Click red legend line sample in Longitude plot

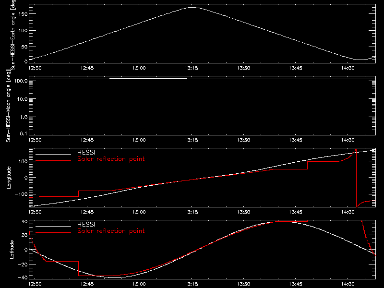pyautogui.click(x=53, y=161)
